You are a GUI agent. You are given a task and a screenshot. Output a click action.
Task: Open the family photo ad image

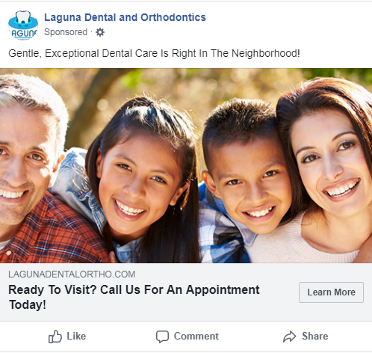click(x=186, y=165)
